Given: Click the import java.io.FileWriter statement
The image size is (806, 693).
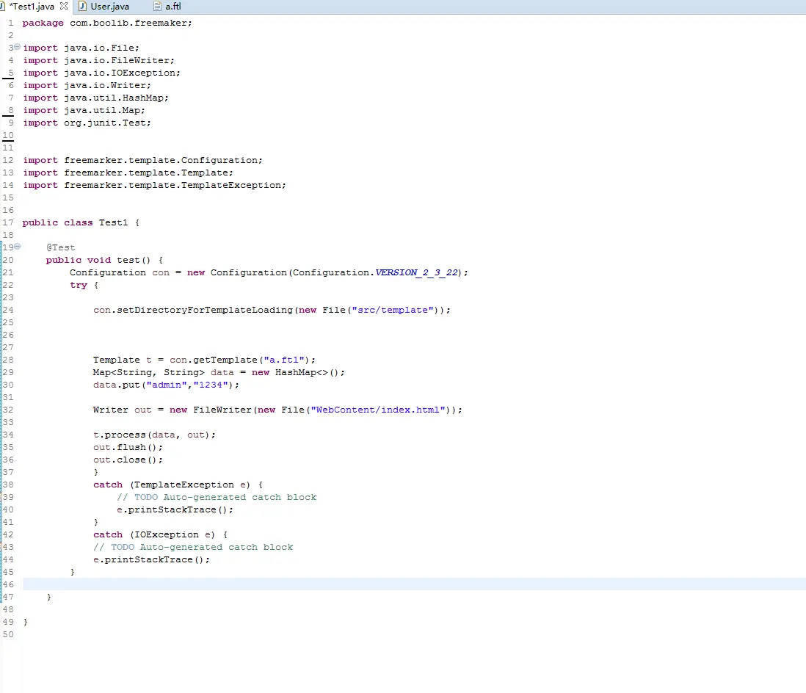Looking at the screenshot, I should (x=98, y=61).
